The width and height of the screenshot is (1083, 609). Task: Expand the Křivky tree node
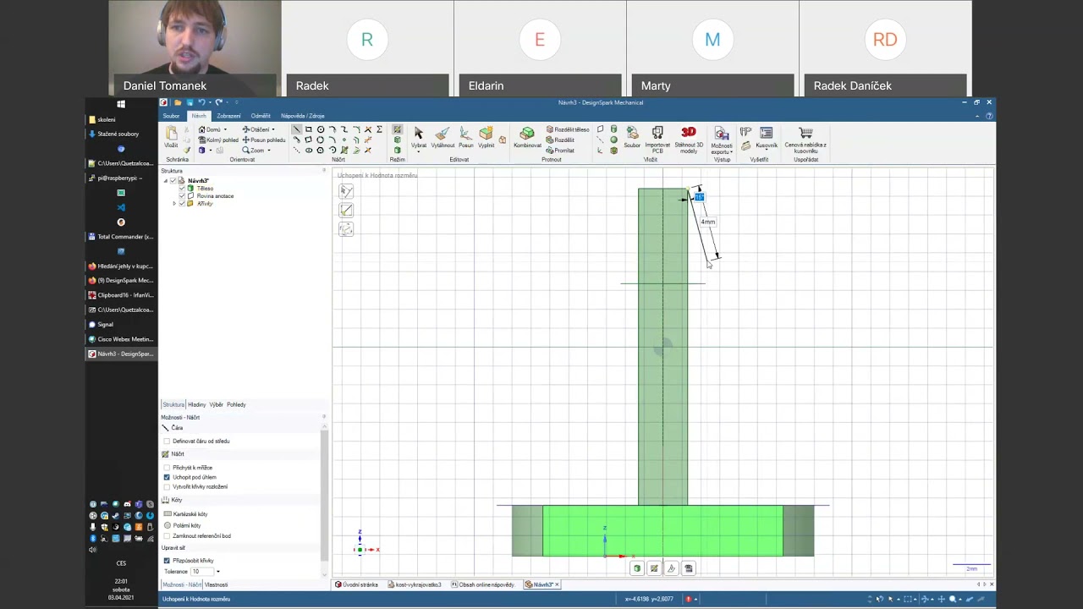(174, 204)
